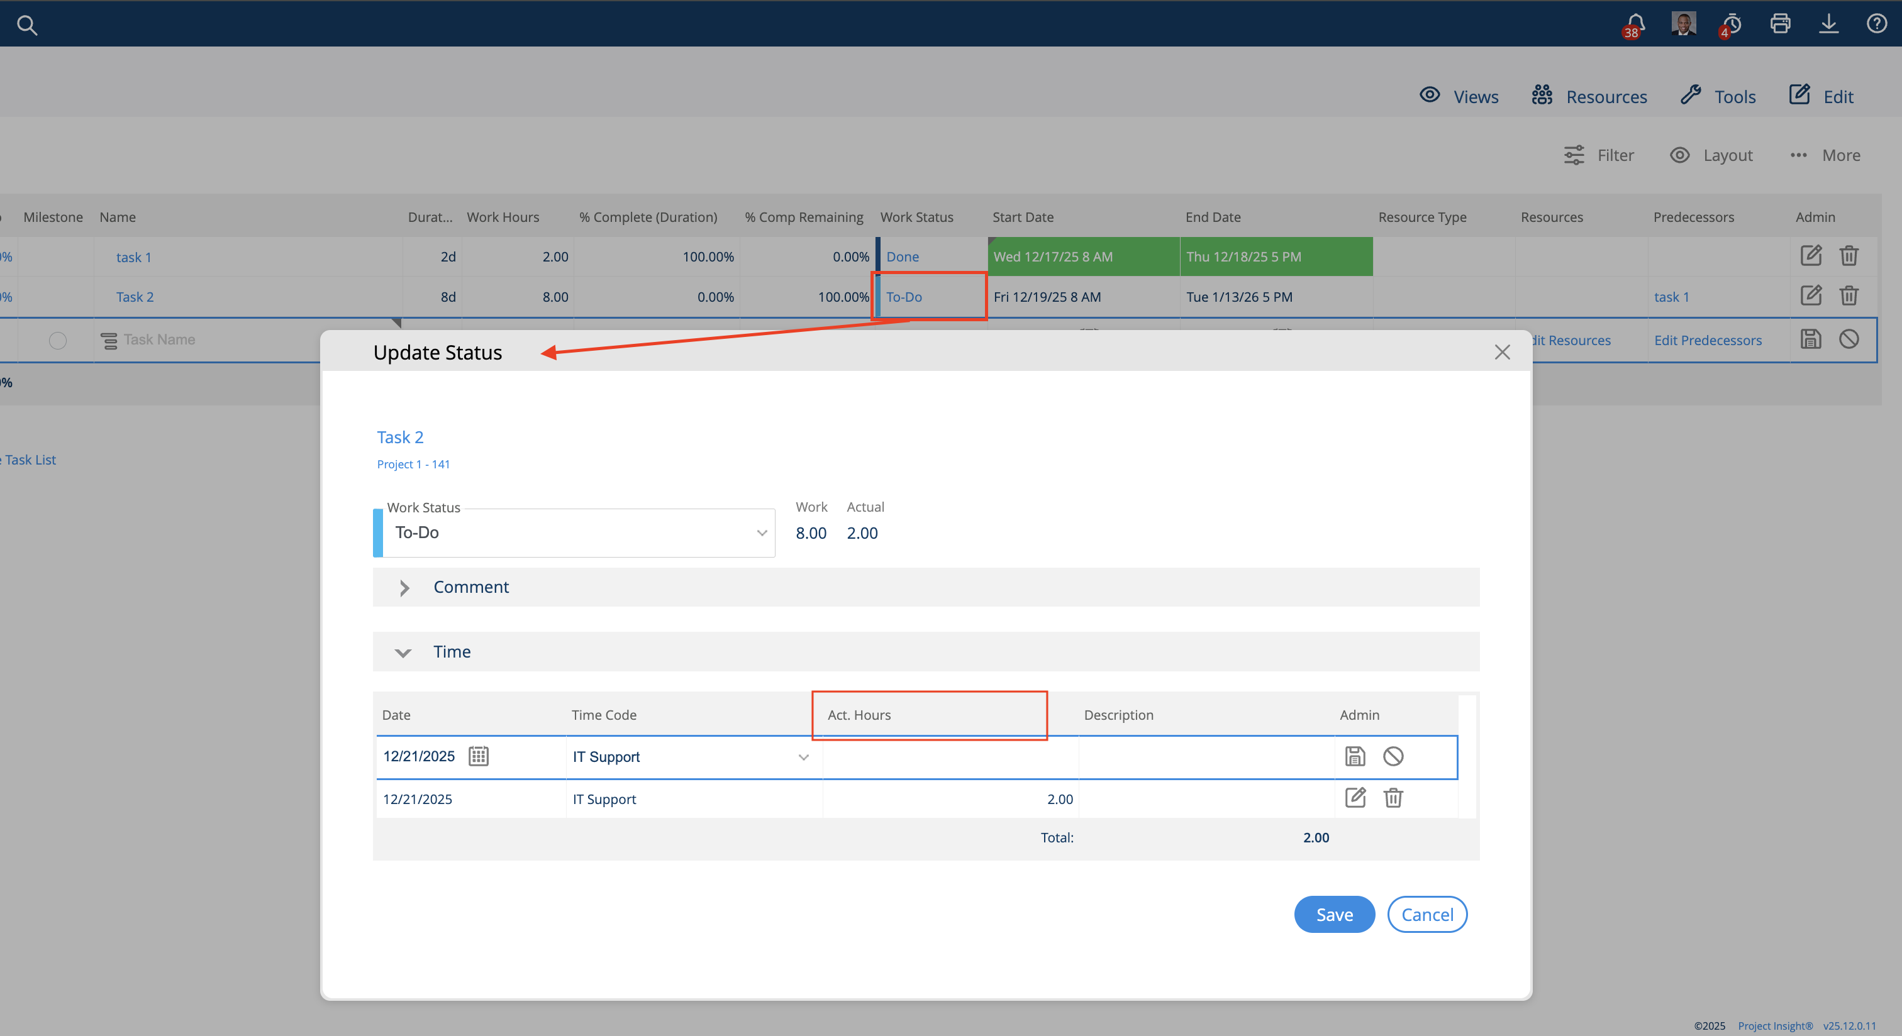1902x1036 pixels.
Task: Click the End Date column header
Action: (1213, 217)
